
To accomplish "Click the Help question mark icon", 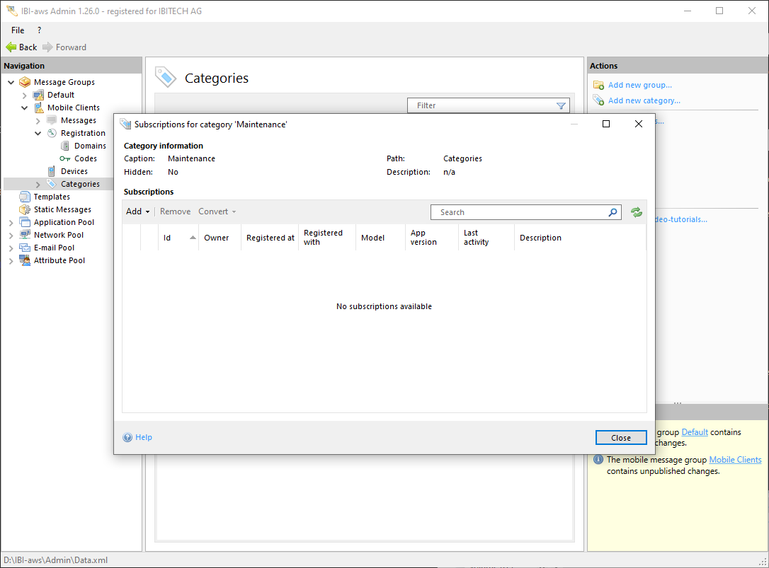I will click(127, 437).
